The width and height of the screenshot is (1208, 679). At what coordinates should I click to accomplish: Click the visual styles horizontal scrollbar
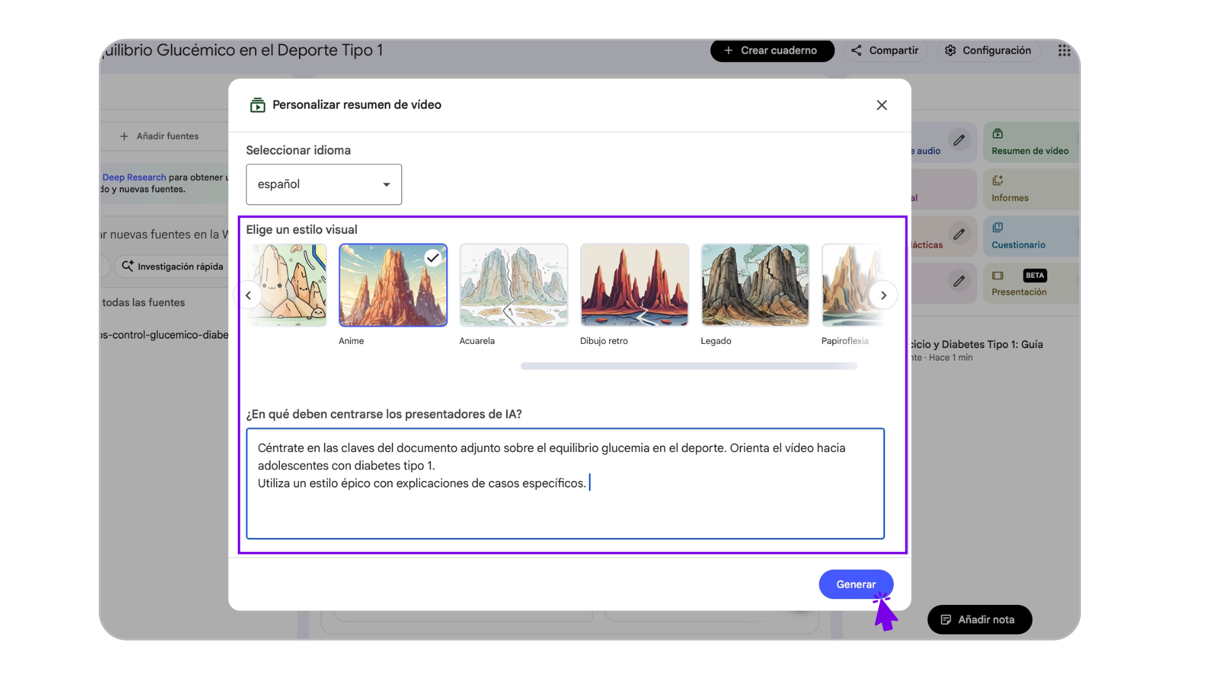tap(688, 366)
